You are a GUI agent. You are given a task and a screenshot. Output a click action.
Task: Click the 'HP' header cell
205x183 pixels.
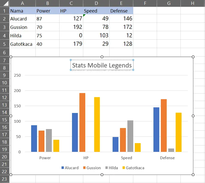(x=71, y=11)
